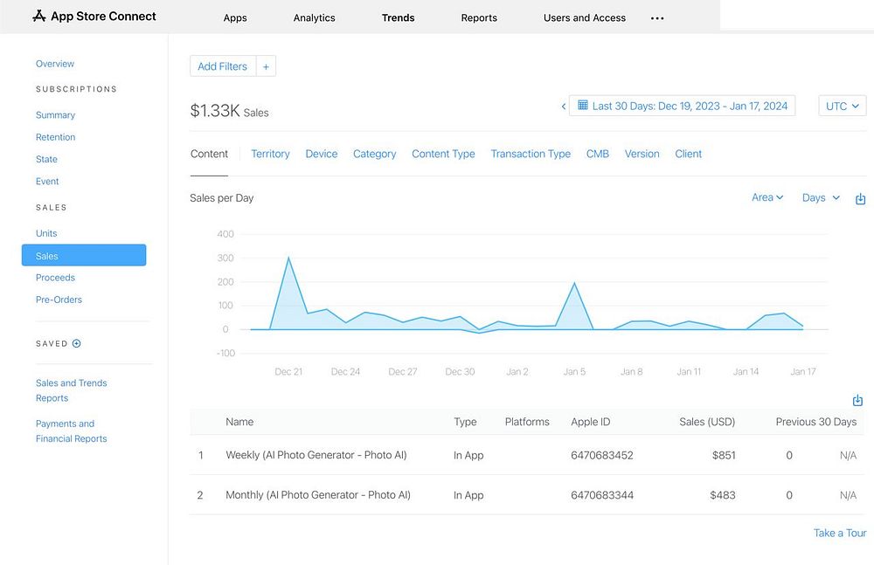This screenshot has width=874, height=565.
Task: Click the Take a Tour link
Action: tap(839, 533)
